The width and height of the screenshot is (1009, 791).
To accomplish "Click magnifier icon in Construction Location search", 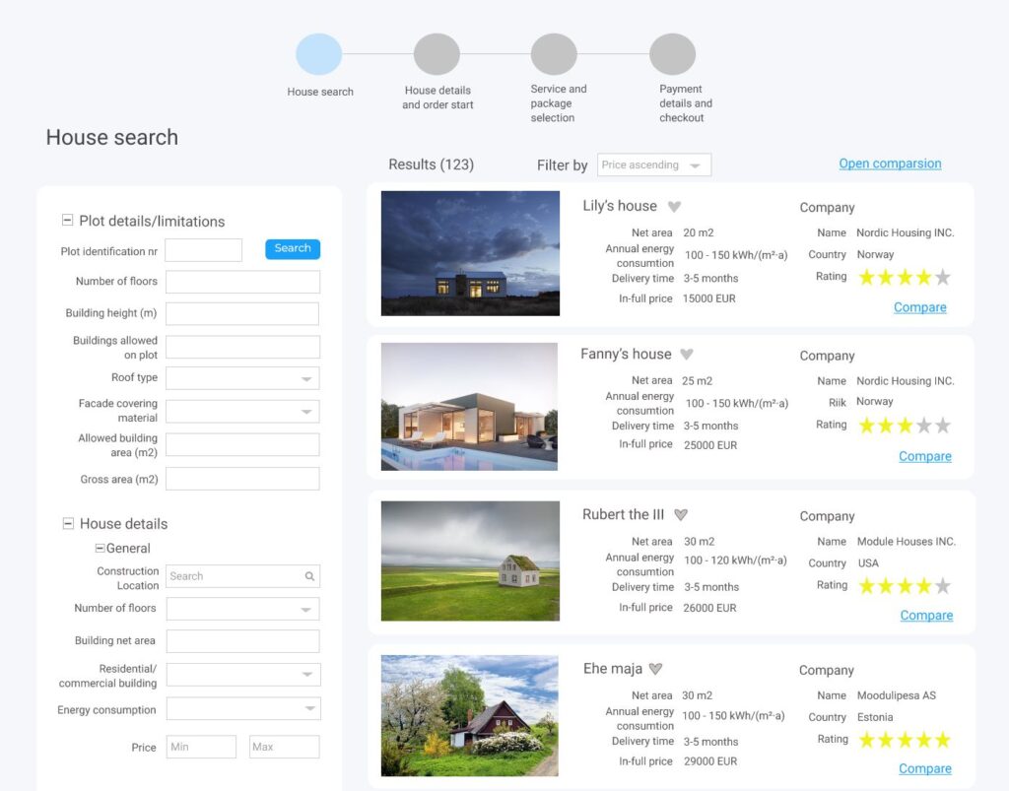I will pyautogui.click(x=309, y=576).
